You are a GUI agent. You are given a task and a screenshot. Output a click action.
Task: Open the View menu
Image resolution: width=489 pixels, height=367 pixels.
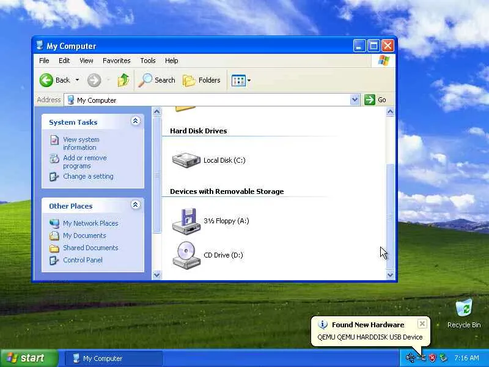coord(86,61)
